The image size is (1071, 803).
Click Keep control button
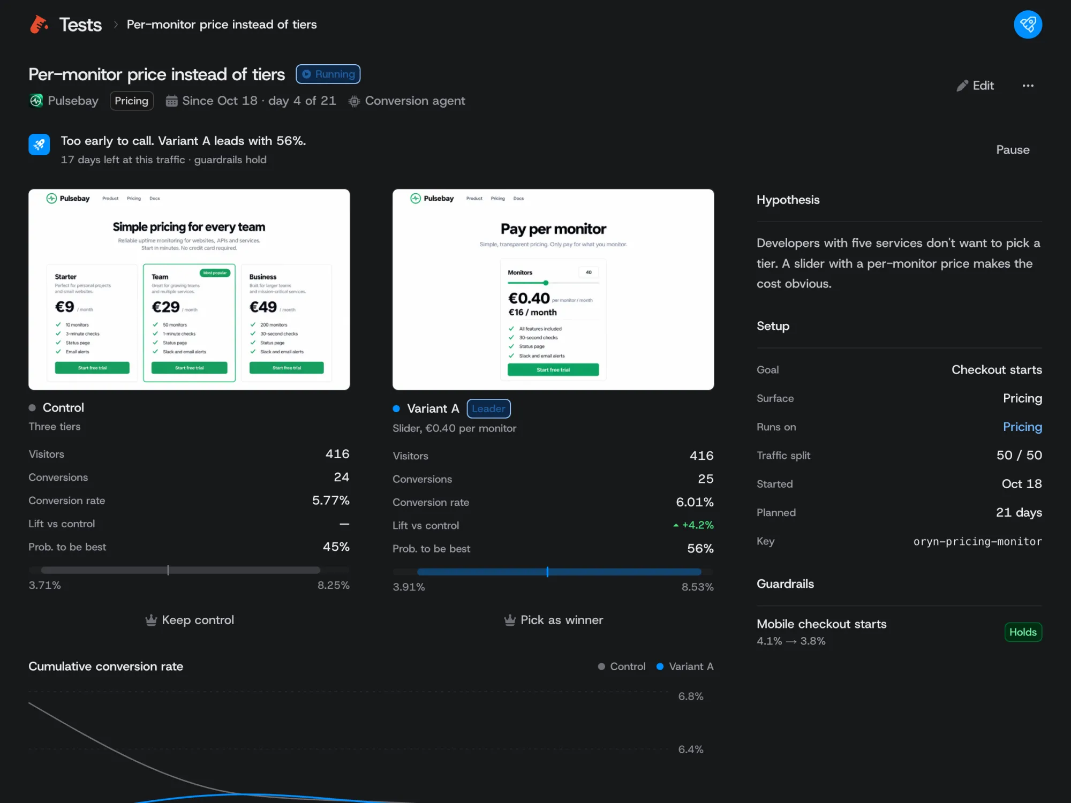tap(189, 620)
